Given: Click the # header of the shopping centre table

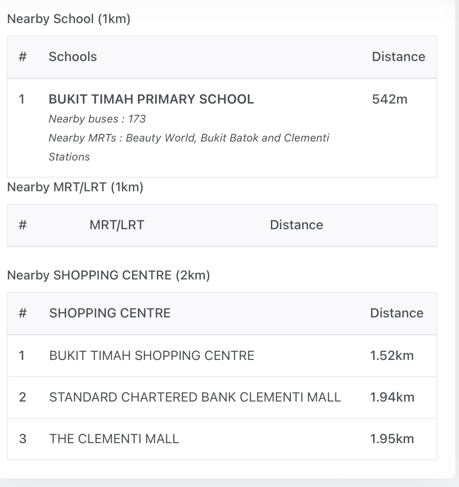Looking at the screenshot, I should click(23, 313).
